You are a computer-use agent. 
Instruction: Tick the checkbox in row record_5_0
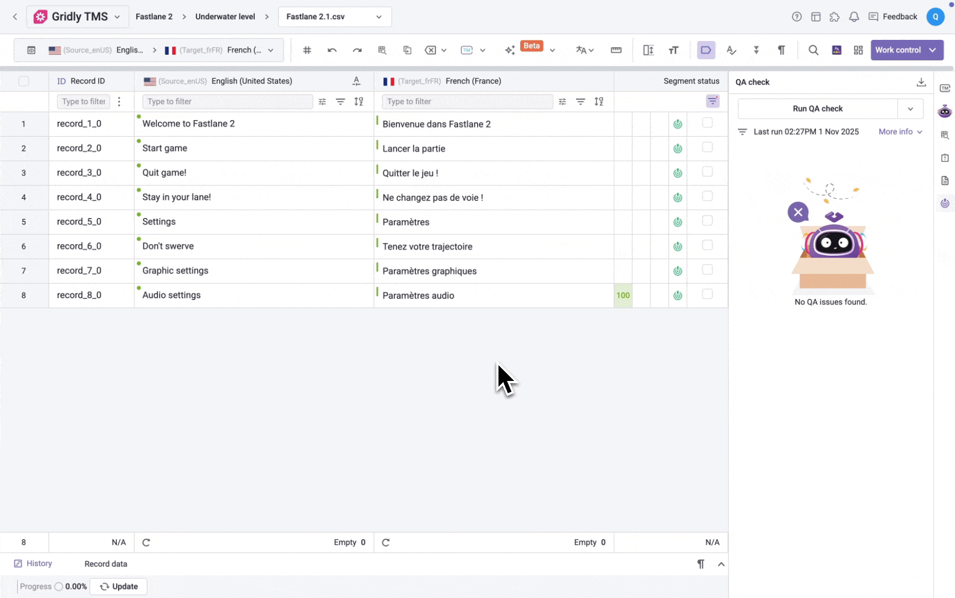coord(707,221)
